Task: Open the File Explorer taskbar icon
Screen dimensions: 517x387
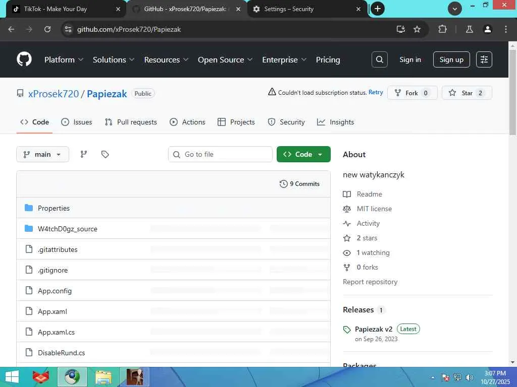Action: [x=103, y=377]
